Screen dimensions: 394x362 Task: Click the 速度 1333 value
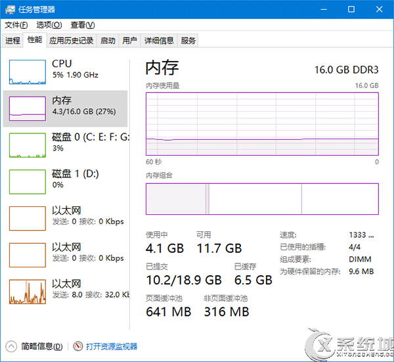point(361,235)
